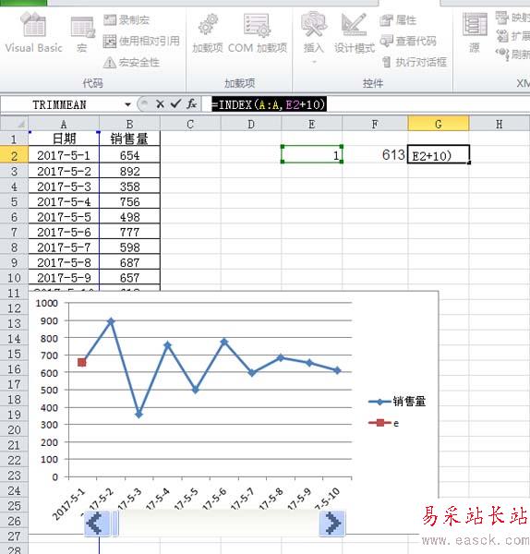Viewport: 530px width, 554px height.
Task: Click the scroll bar thumb
Action: (x=115, y=523)
